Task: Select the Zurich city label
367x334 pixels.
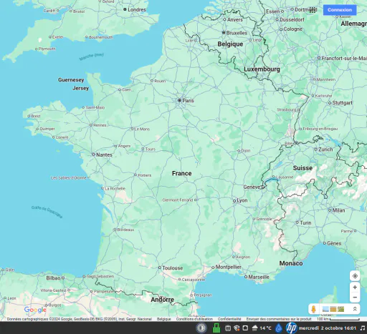Action: [x=325, y=149]
